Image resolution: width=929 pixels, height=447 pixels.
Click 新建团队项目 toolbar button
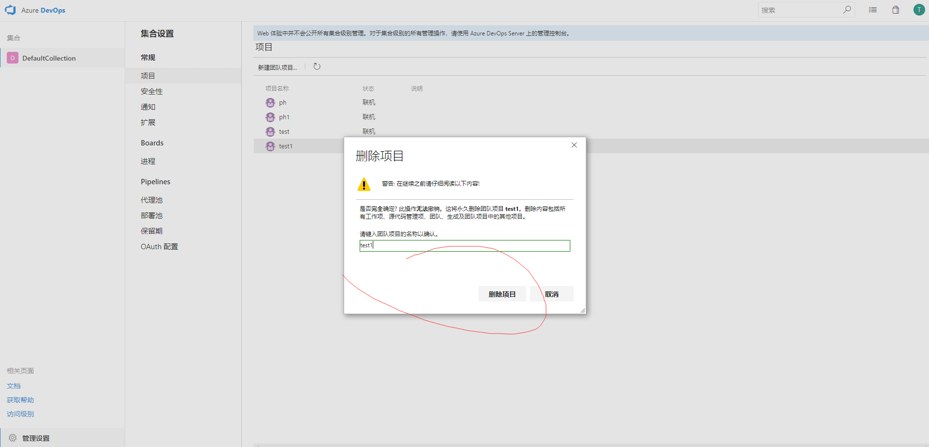[x=277, y=67]
